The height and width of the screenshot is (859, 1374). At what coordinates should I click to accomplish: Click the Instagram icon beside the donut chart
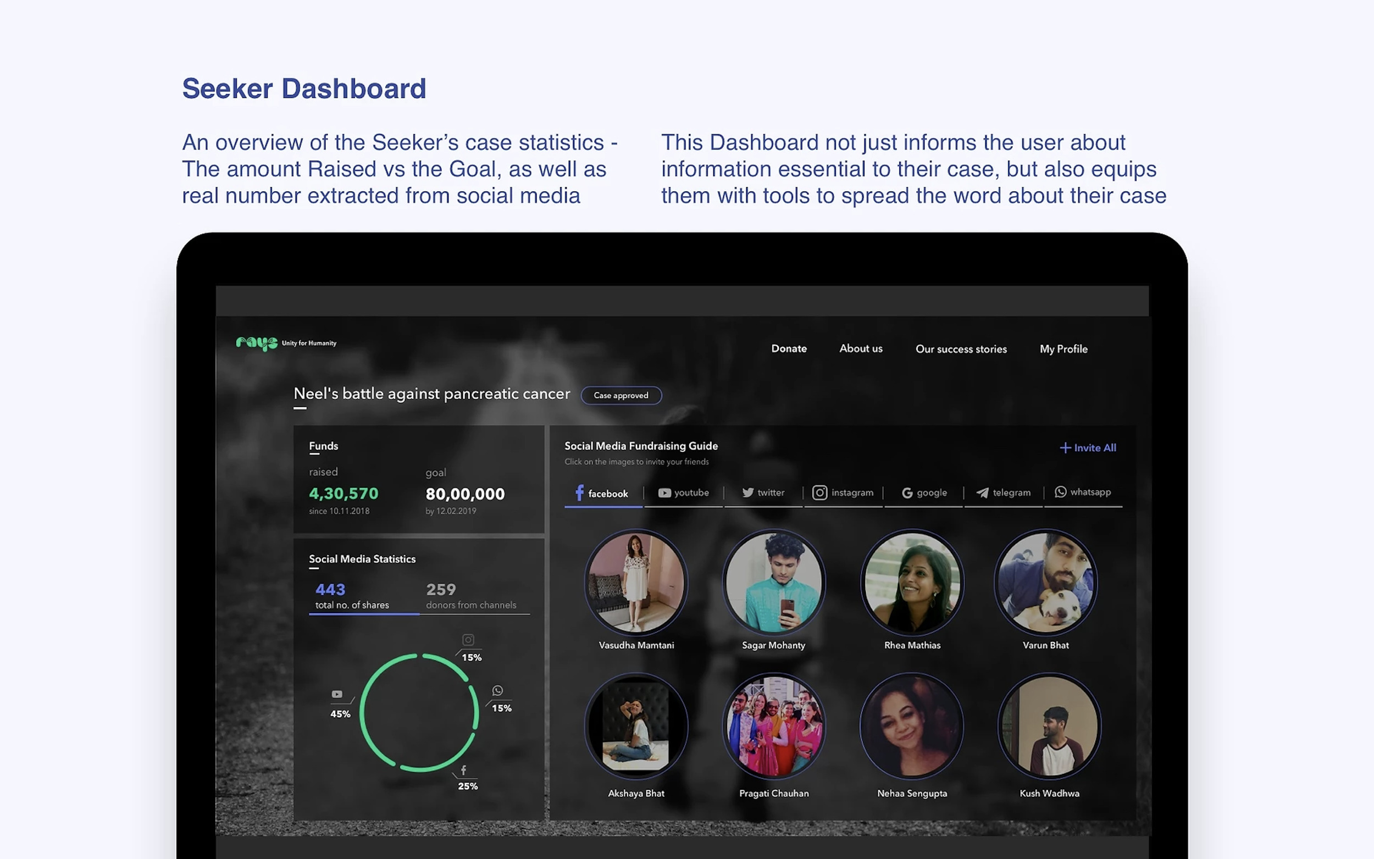[468, 640]
